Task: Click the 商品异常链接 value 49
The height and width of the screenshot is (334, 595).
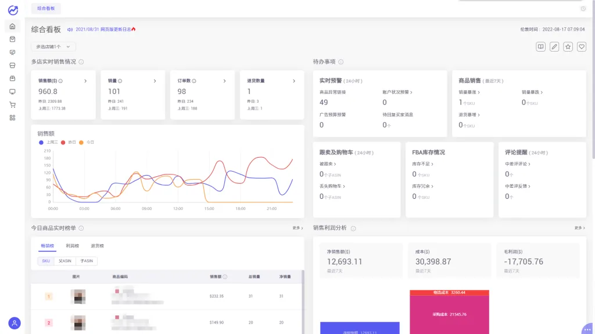Action: (x=324, y=103)
